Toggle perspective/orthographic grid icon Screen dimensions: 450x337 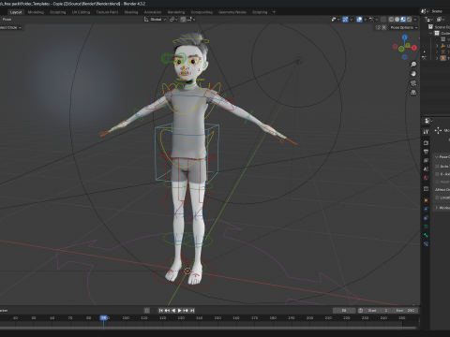413,93
